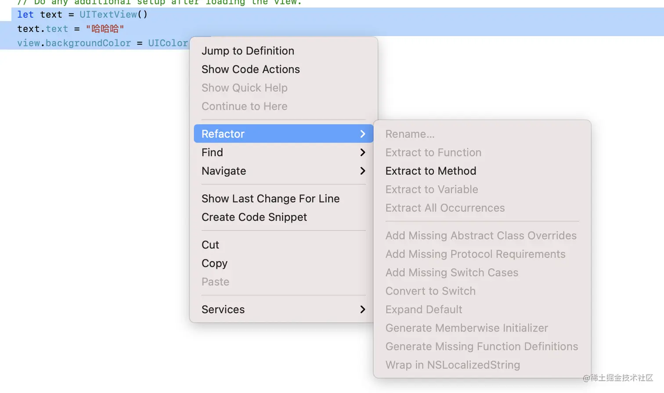Click the Chinese string literal in code
Viewport: 664px width, 393px height.
tap(105, 29)
